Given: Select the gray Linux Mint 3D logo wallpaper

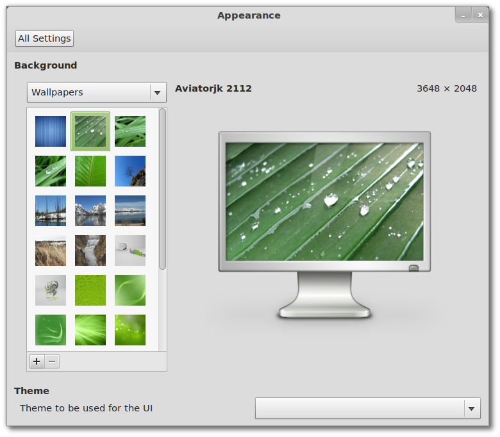Looking at the screenshot, I should [x=130, y=251].
